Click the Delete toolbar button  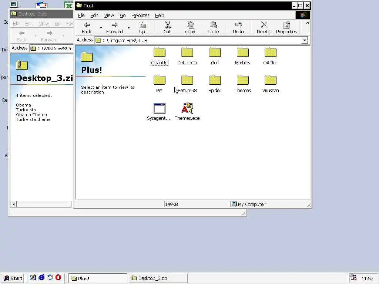264,28
